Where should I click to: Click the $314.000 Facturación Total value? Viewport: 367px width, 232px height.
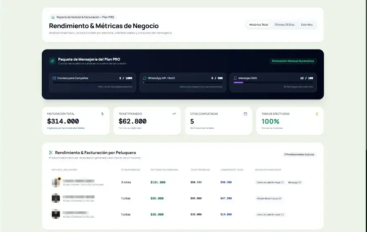coord(63,121)
